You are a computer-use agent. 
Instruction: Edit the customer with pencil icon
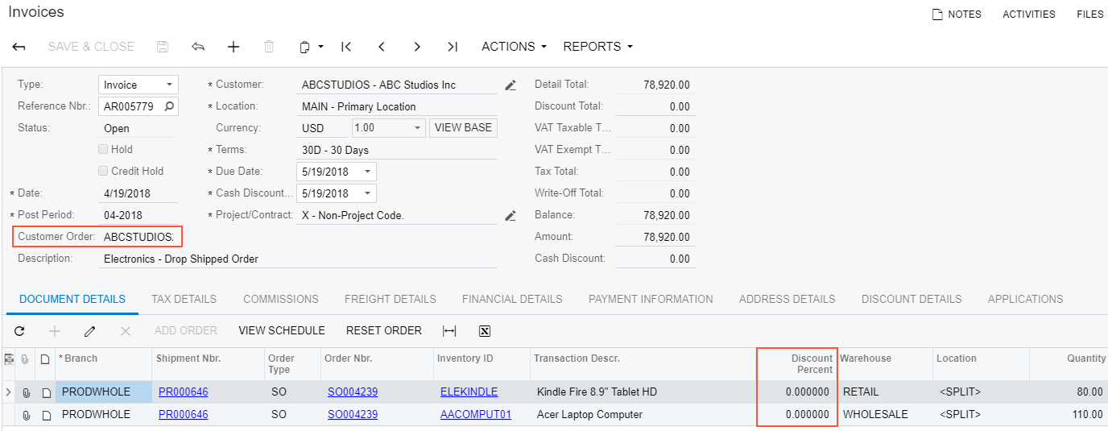click(510, 85)
